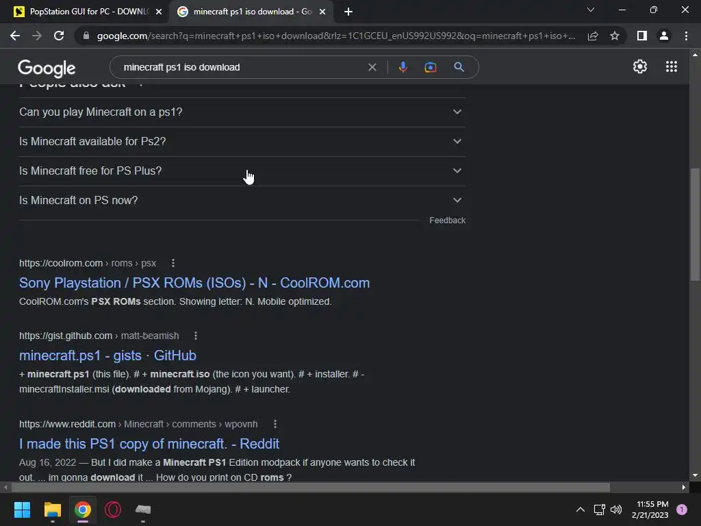
Task: Open network display tray icon
Action: tap(599, 510)
